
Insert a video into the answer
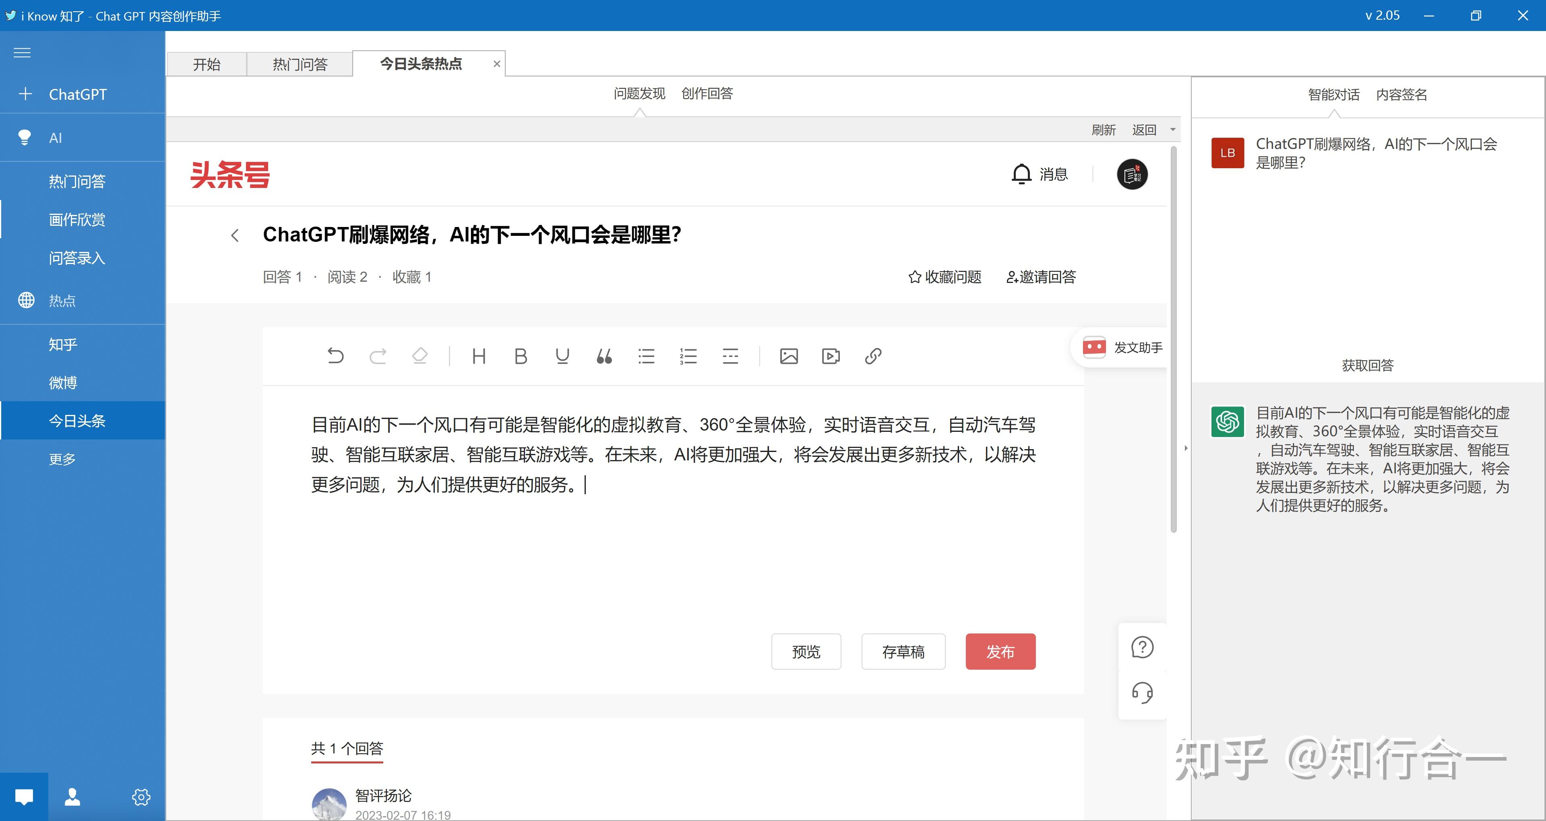[831, 356]
